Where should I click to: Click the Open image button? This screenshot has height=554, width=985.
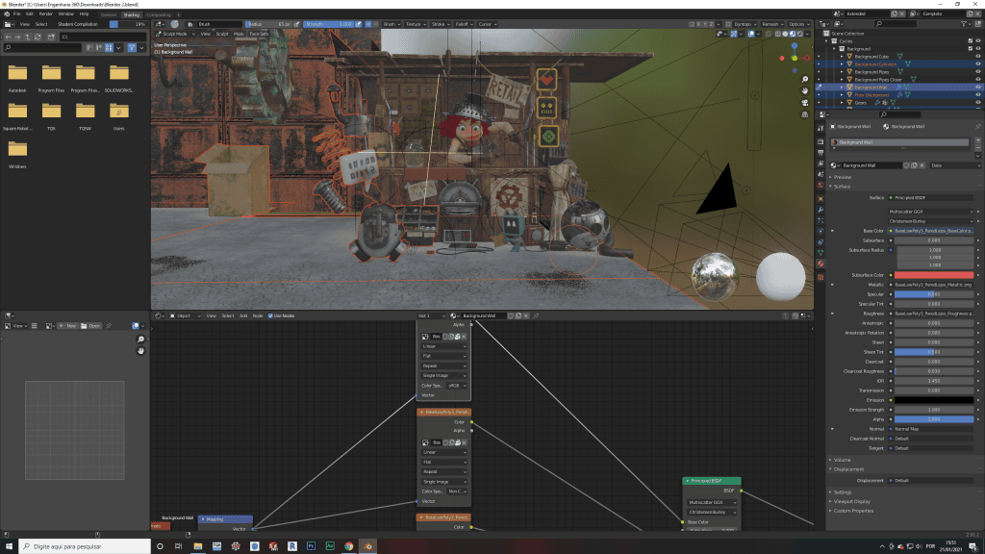[x=91, y=326]
